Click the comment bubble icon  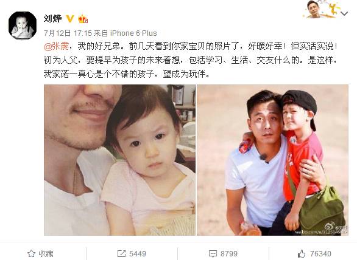pos(213,254)
